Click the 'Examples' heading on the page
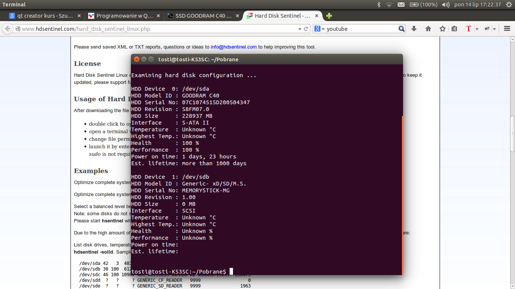Screen dimensions: 515x289 [91, 171]
